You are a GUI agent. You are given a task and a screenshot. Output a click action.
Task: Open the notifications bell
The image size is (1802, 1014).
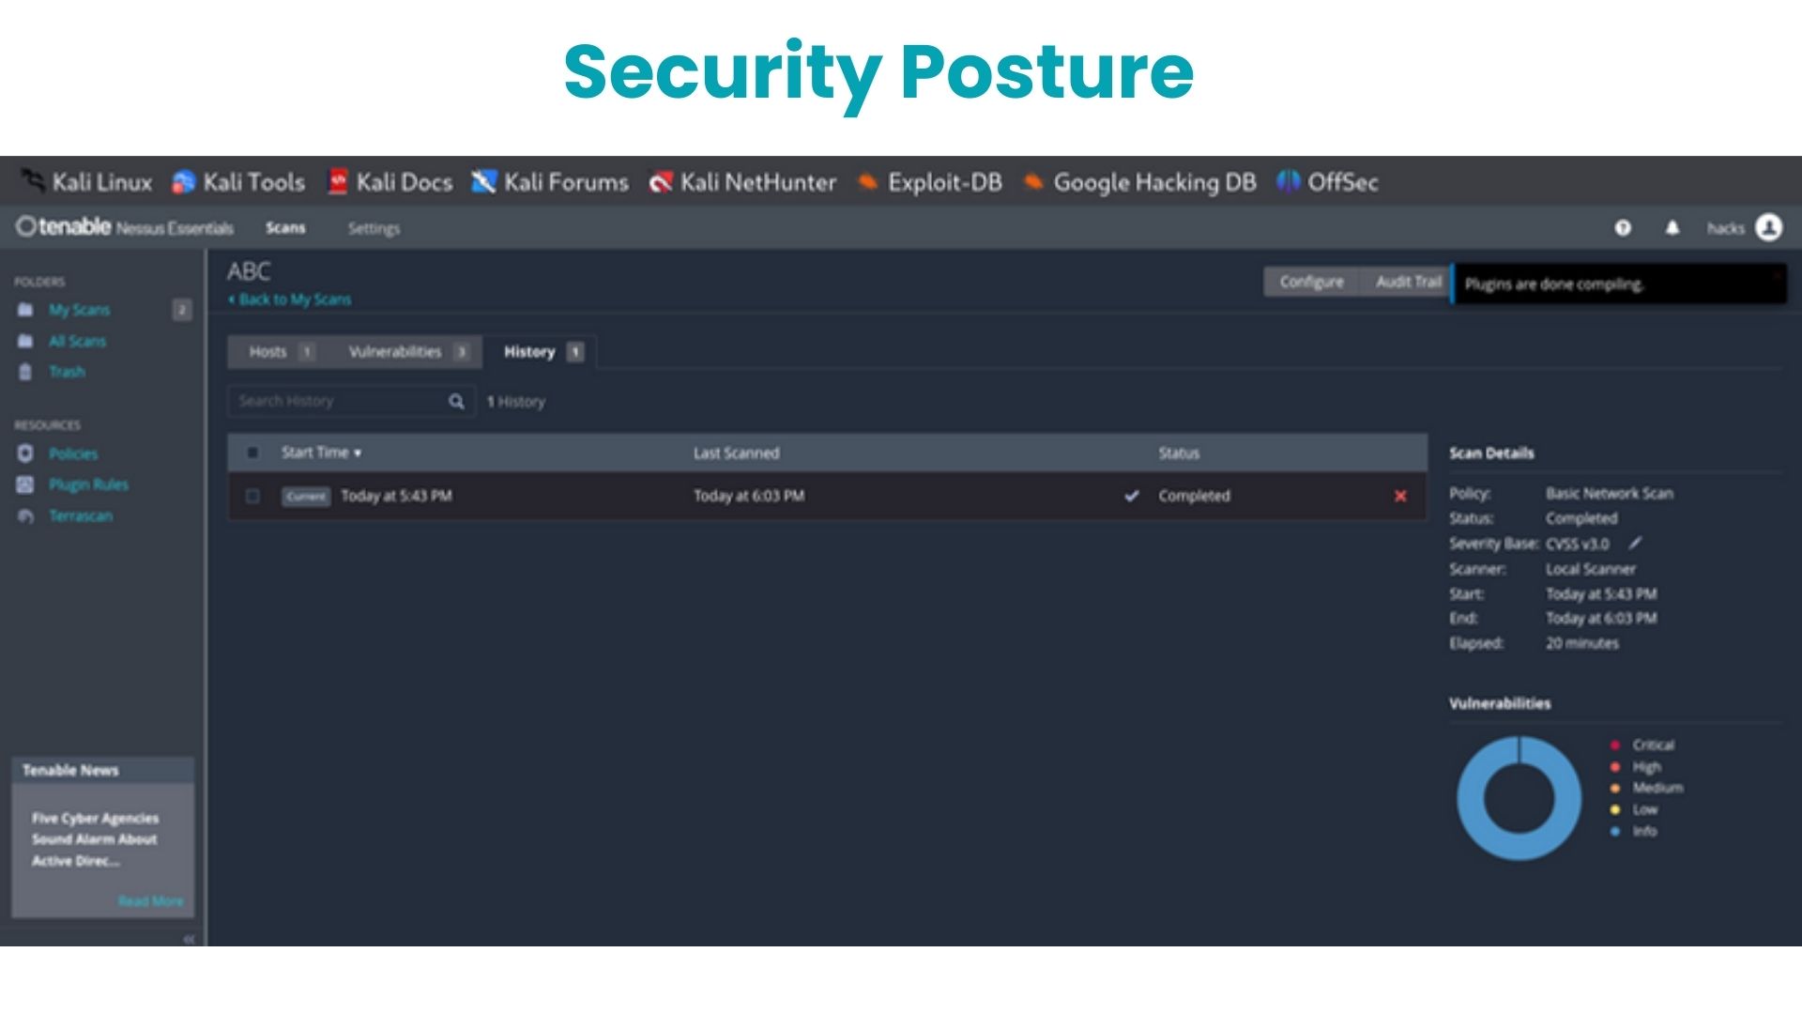[1672, 228]
